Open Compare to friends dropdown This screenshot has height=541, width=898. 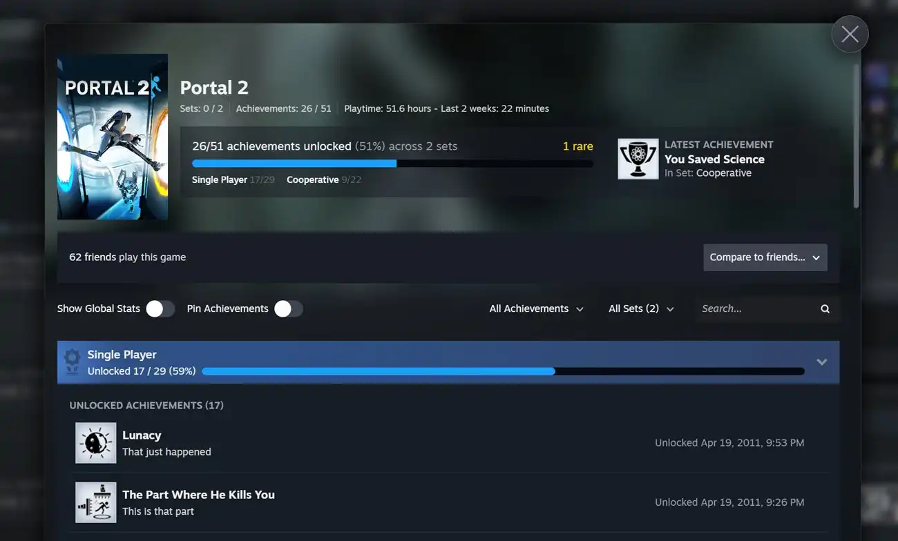(765, 257)
